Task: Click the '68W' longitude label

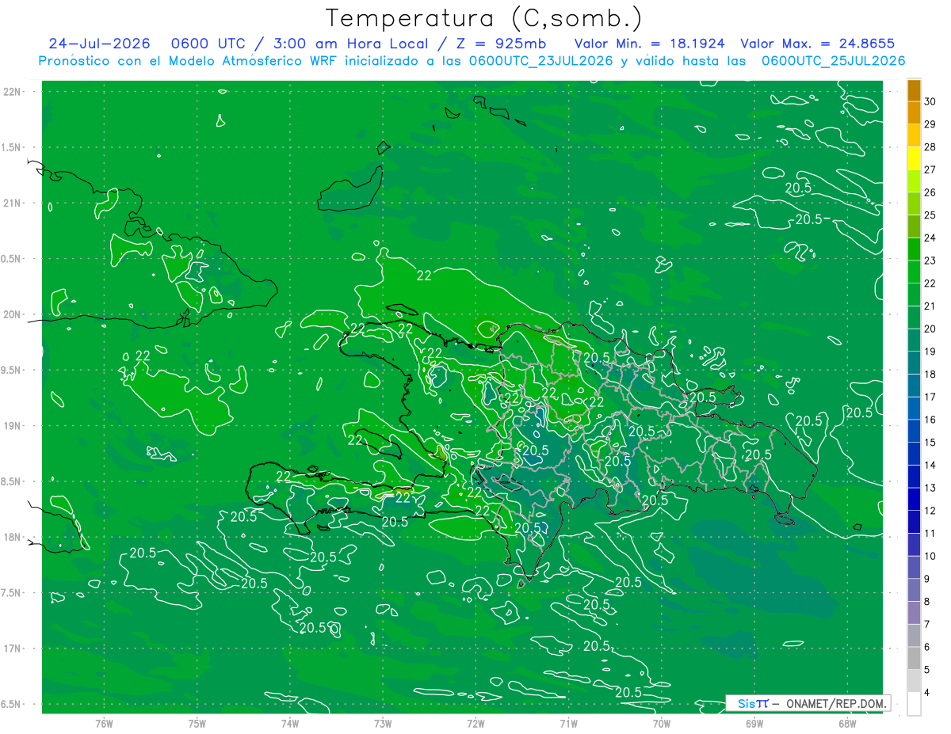Action: point(847,723)
